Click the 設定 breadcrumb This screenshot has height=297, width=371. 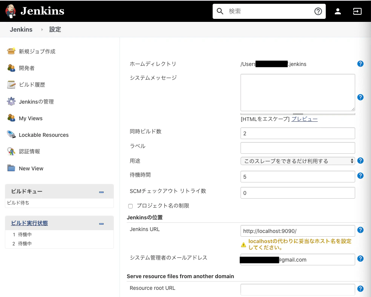pyautogui.click(x=55, y=29)
